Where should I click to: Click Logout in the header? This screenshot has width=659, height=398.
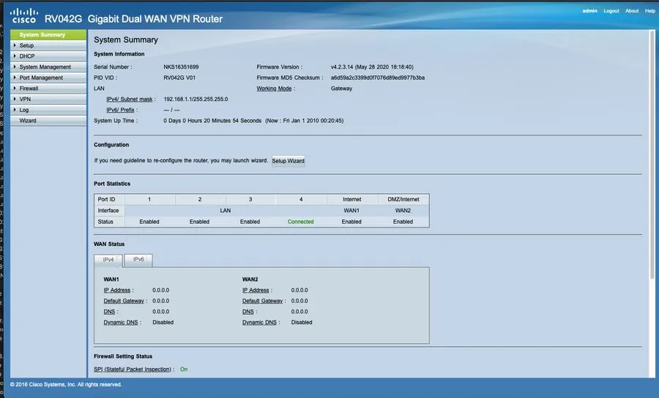click(611, 11)
